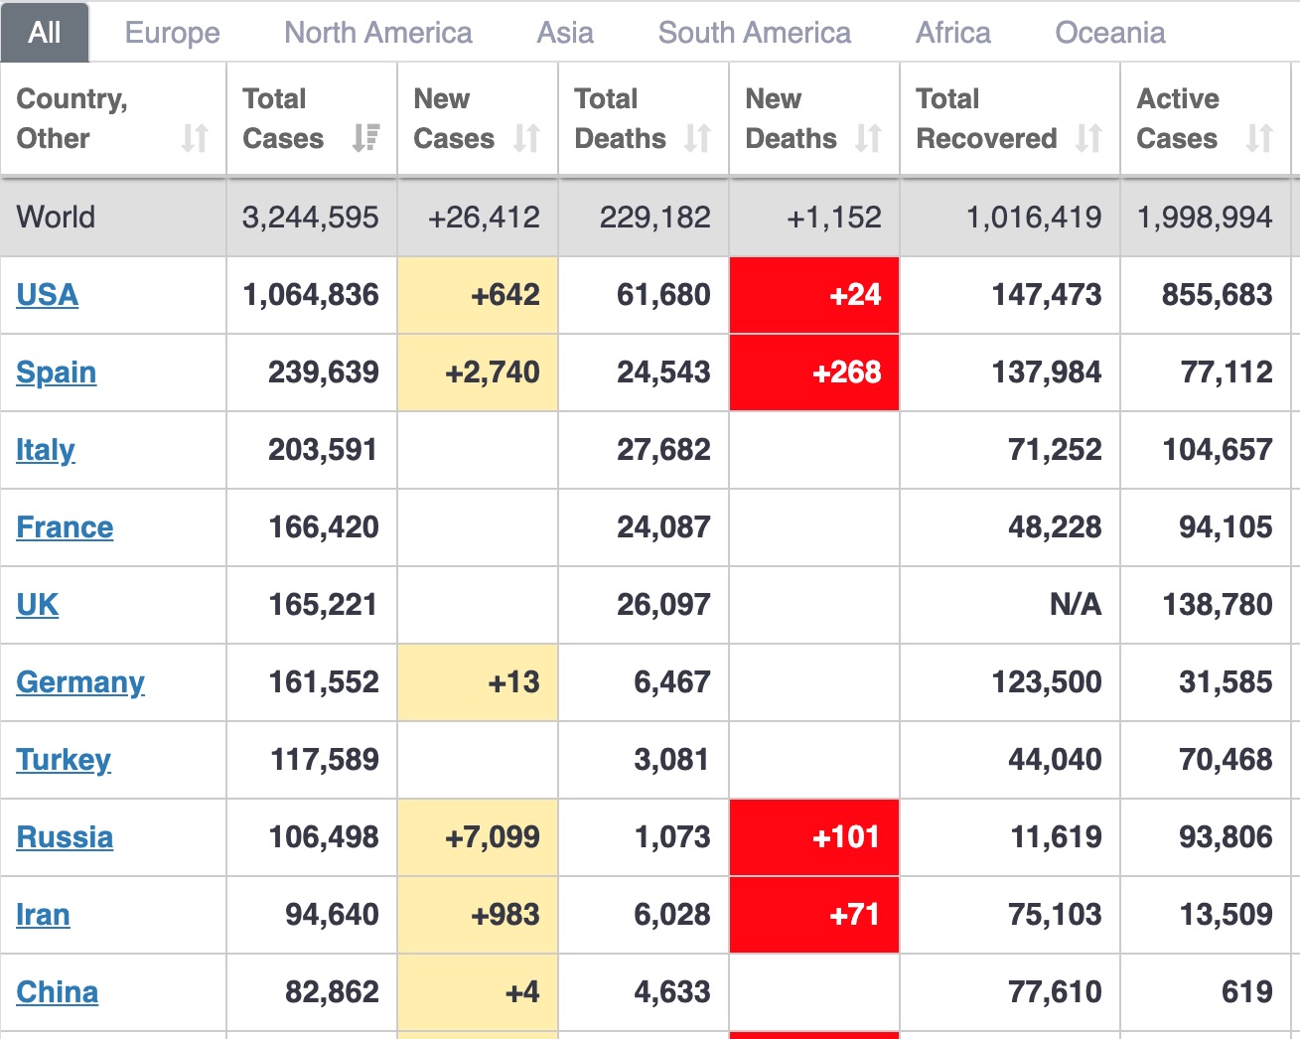The height and width of the screenshot is (1039, 1300).
Task: Select World total cases 3,244,595
Action: [311, 218]
